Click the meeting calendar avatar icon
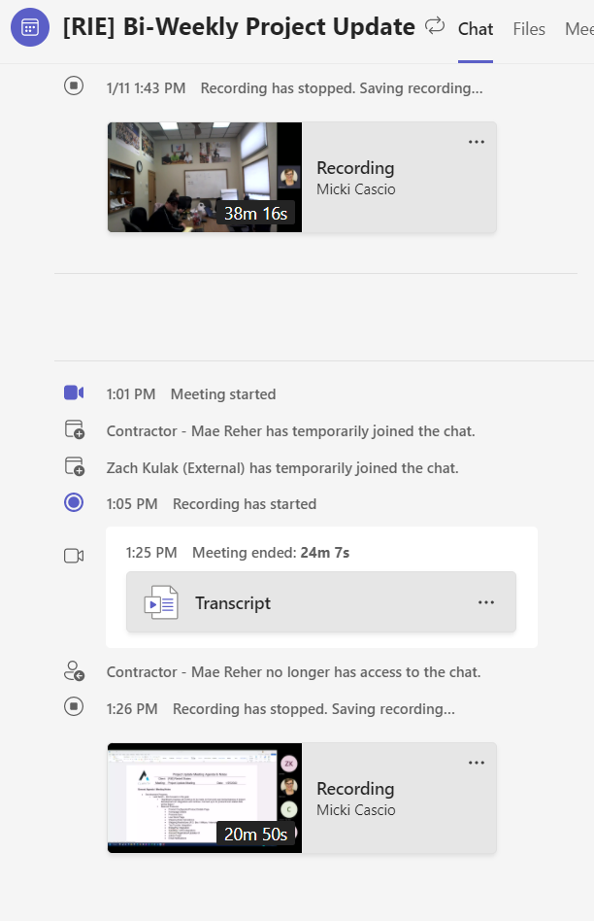Viewport: 594px width, 921px height. 30,27
